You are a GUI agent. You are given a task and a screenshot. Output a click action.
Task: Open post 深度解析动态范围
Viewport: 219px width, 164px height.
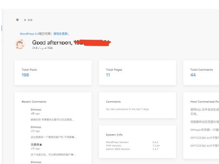pos(205,122)
